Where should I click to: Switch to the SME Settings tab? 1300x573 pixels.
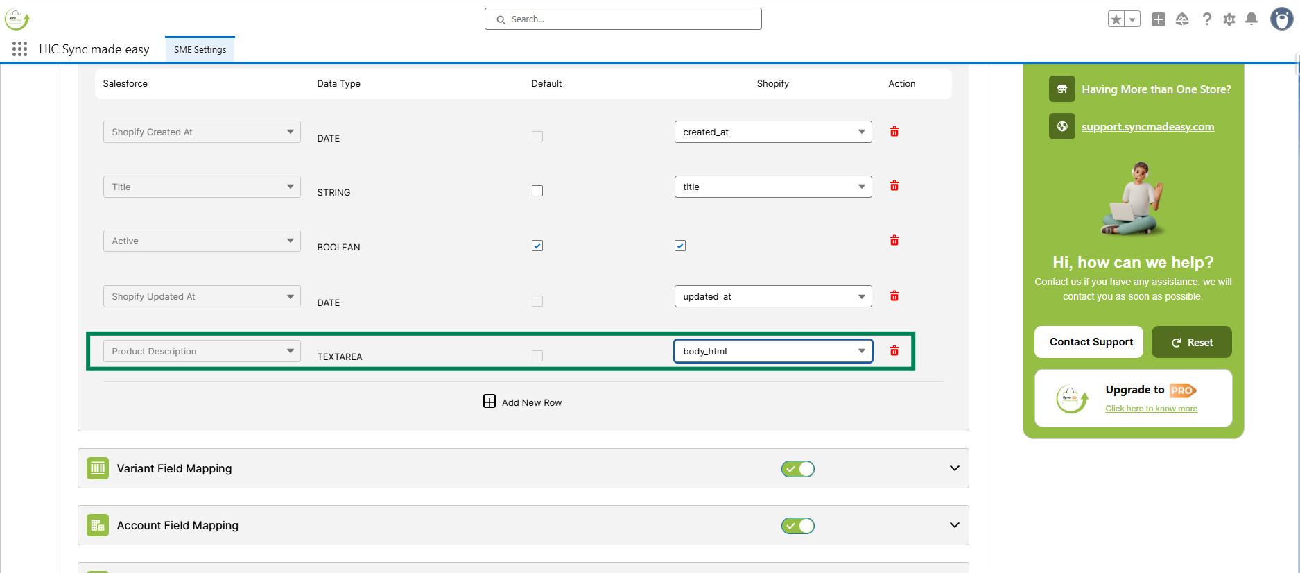200,49
